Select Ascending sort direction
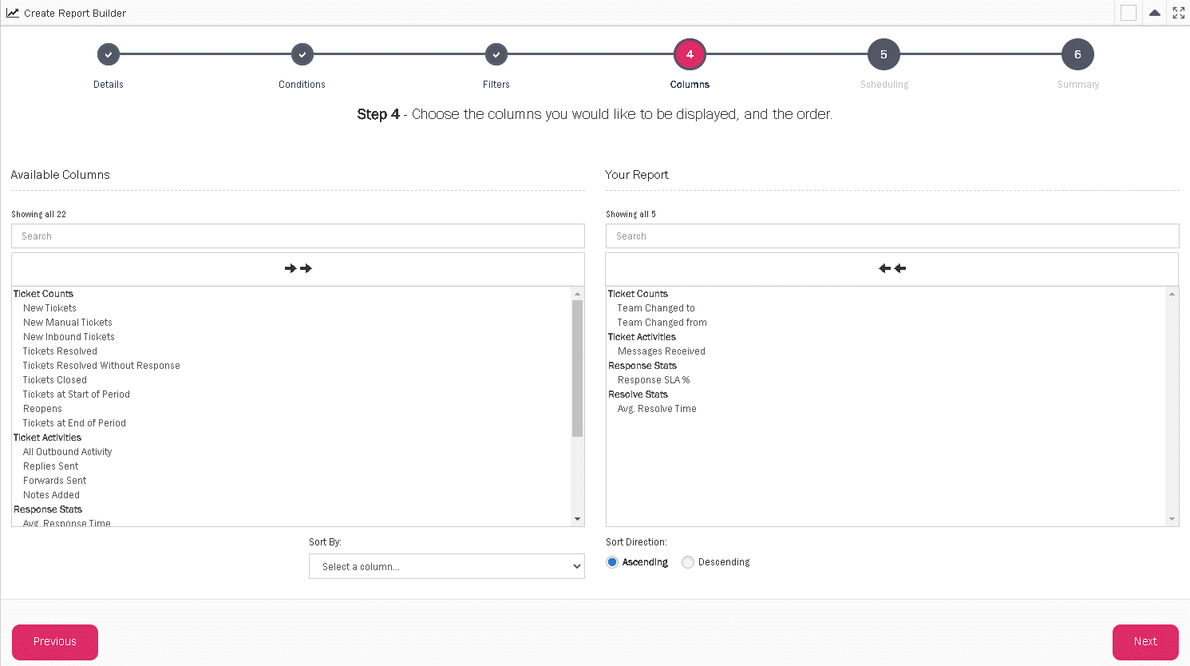The image size is (1190, 666). click(x=612, y=562)
